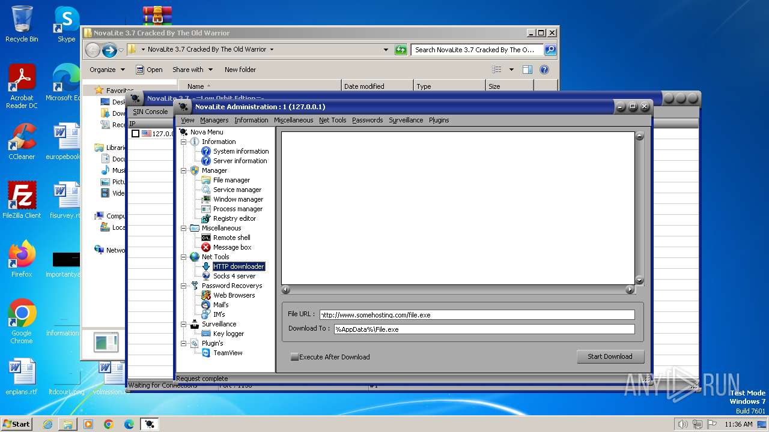Sort Explorer files by Date modified
The width and height of the screenshot is (769, 432).
(x=377, y=86)
